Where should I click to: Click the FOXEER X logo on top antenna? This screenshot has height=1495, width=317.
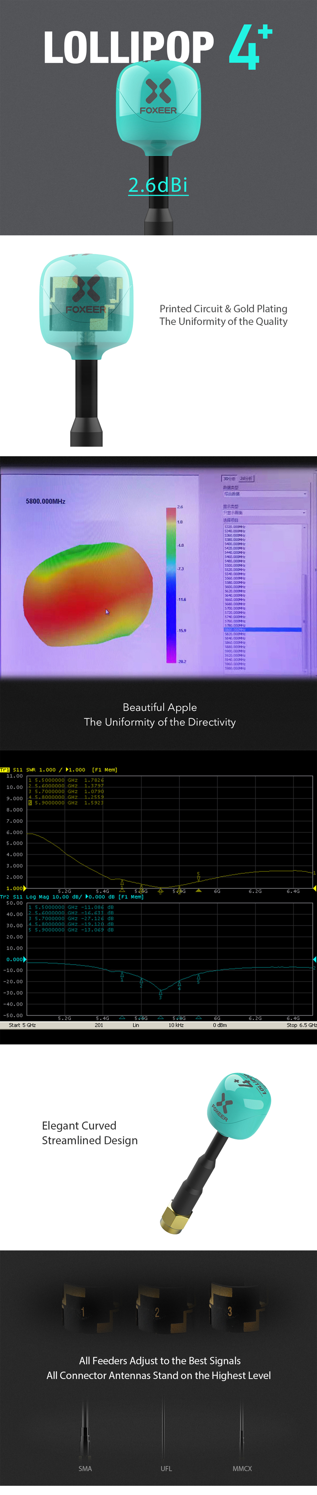pyautogui.click(x=158, y=96)
